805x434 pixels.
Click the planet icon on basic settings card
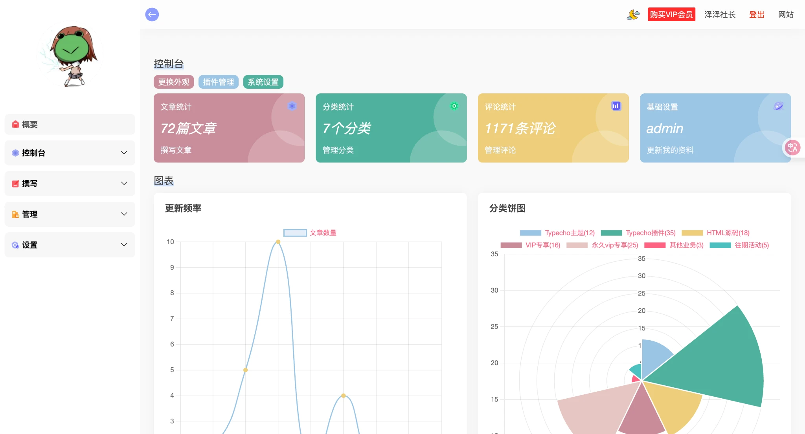778,106
